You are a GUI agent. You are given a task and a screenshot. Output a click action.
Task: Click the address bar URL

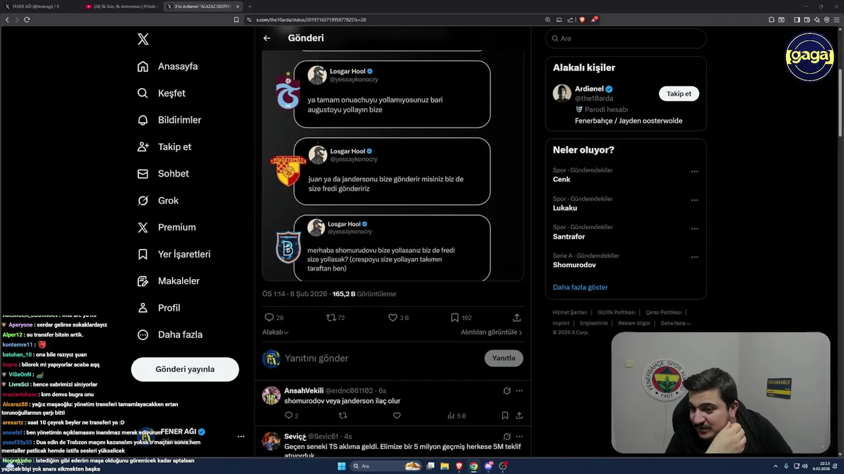311,20
